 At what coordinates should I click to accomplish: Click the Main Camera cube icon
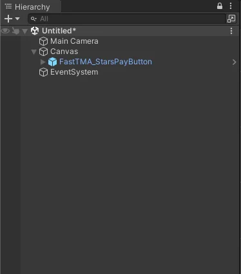[43, 41]
